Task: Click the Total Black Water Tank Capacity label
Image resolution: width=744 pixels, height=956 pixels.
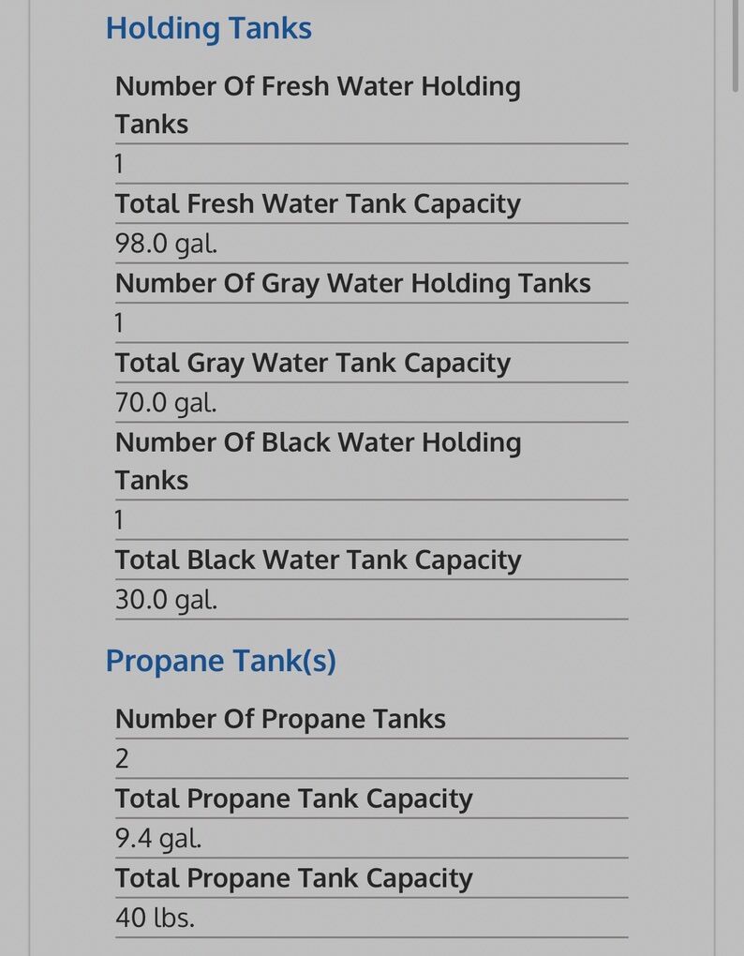Action: [318, 560]
